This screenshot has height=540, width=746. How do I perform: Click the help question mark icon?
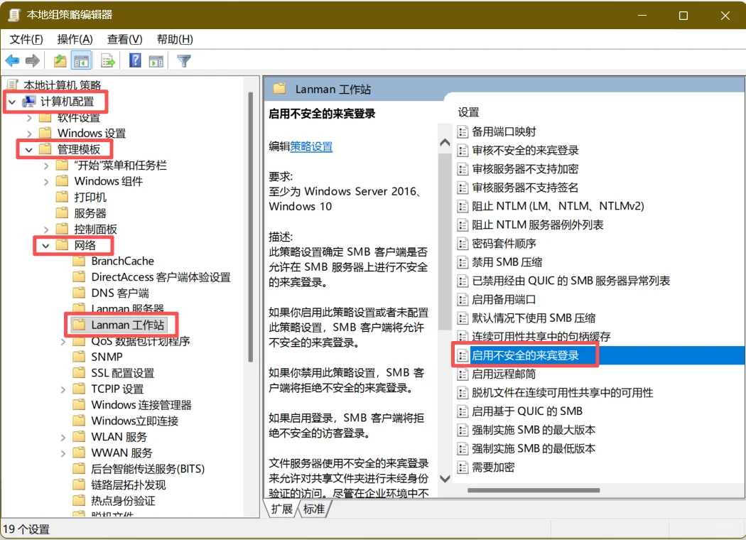[136, 60]
